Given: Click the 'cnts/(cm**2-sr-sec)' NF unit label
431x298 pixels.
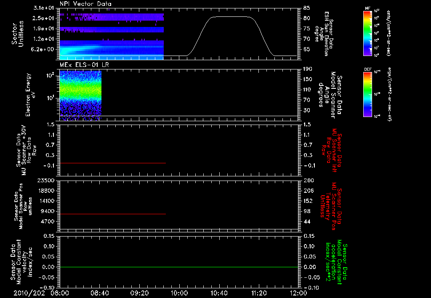Looking at the screenshot, I should [x=388, y=33].
